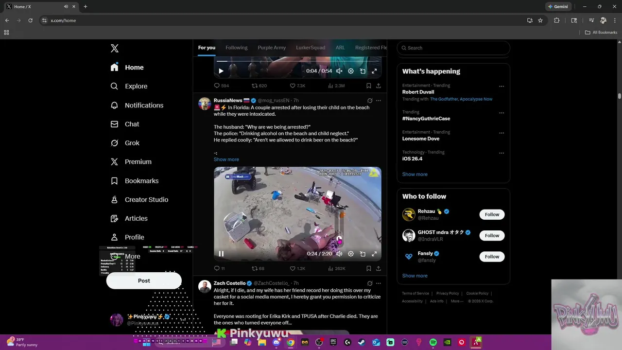
Task: Select the For you tab
Action: point(207,48)
